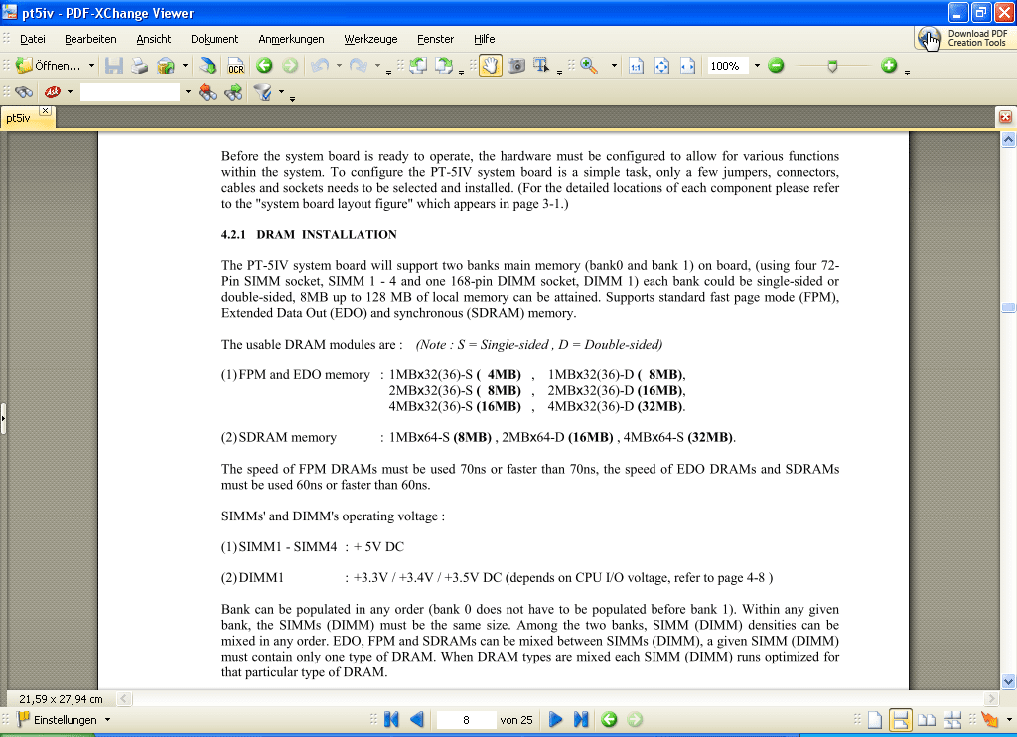Click the search text input field

pos(130,92)
